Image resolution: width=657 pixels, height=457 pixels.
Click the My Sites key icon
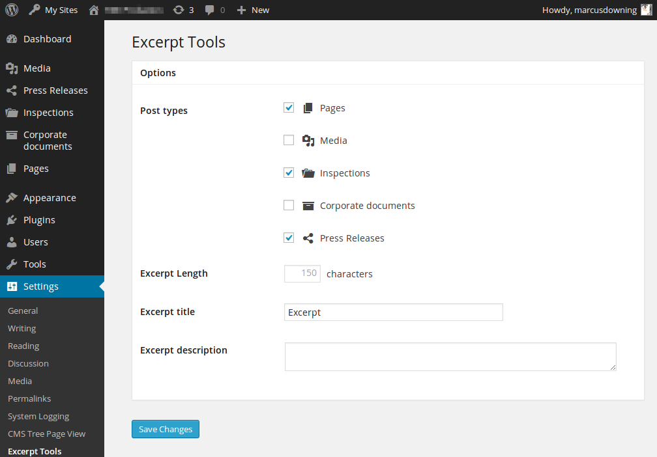(34, 10)
